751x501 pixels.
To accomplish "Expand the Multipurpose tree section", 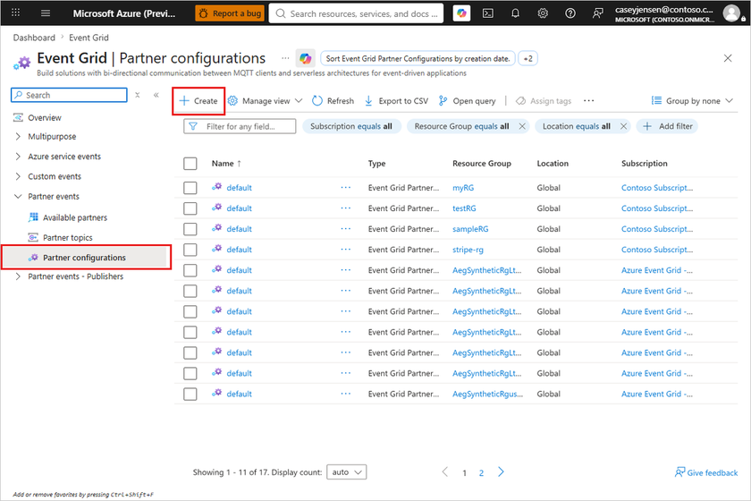I will pos(18,137).
